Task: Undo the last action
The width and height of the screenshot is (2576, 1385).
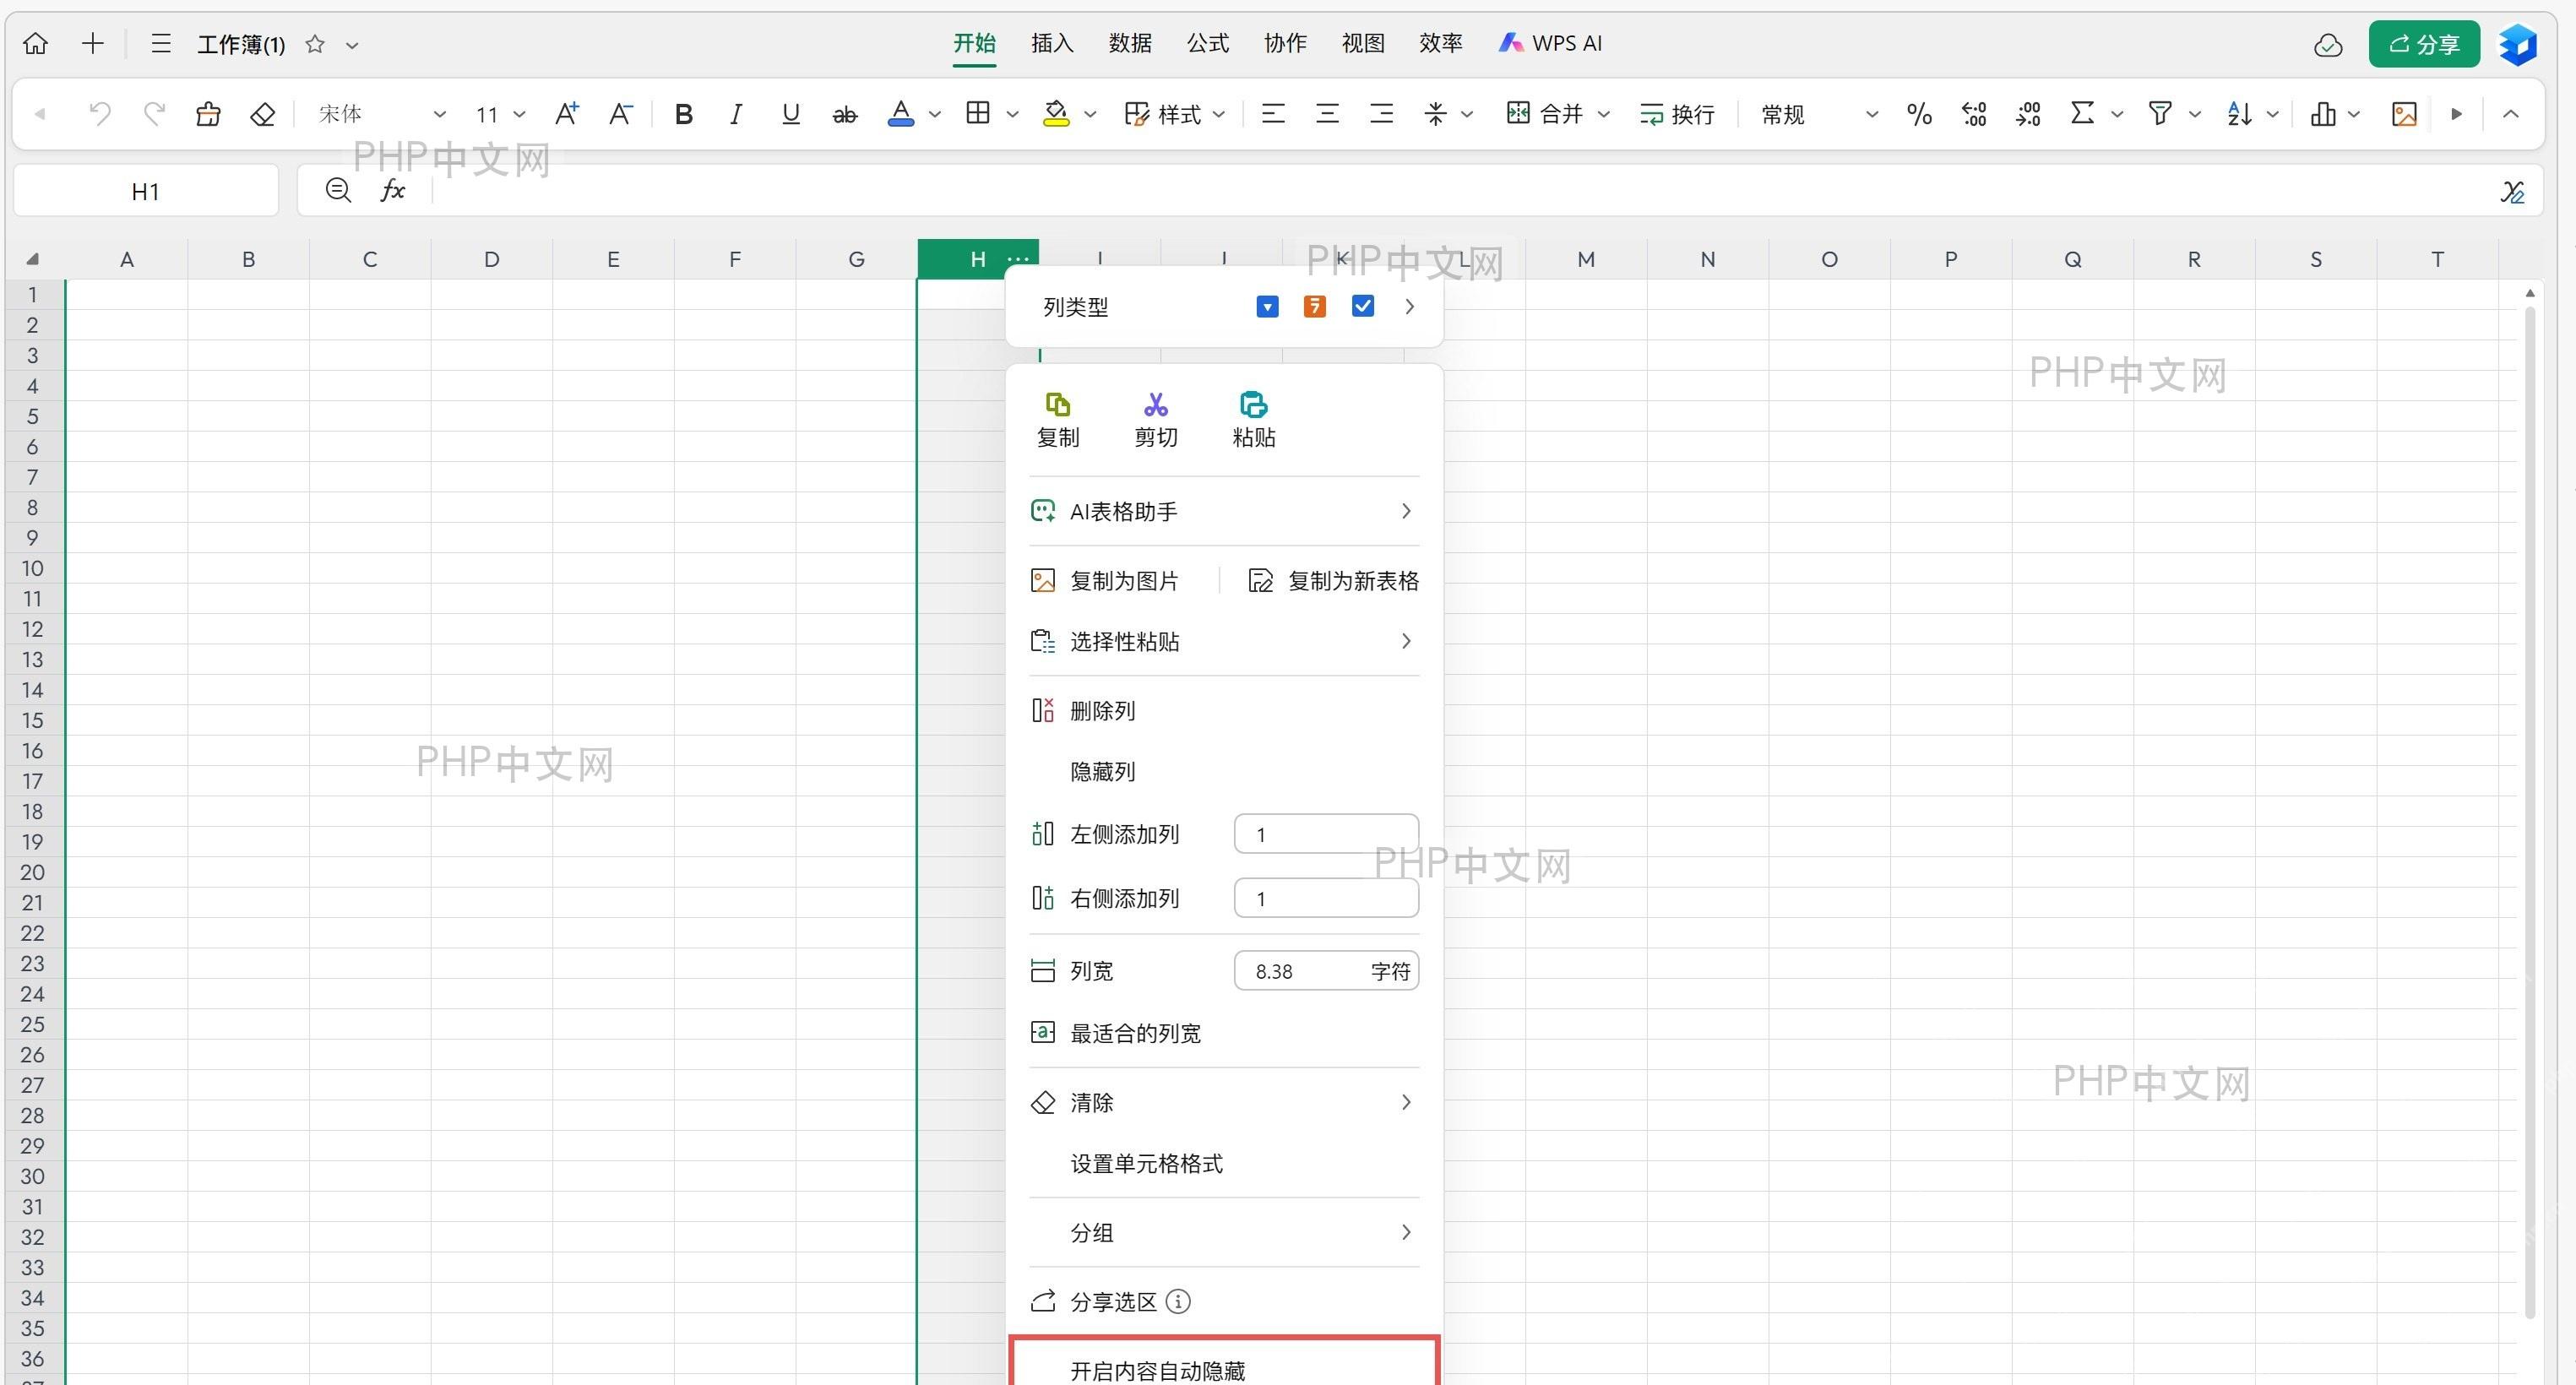Action: (99, 114)
